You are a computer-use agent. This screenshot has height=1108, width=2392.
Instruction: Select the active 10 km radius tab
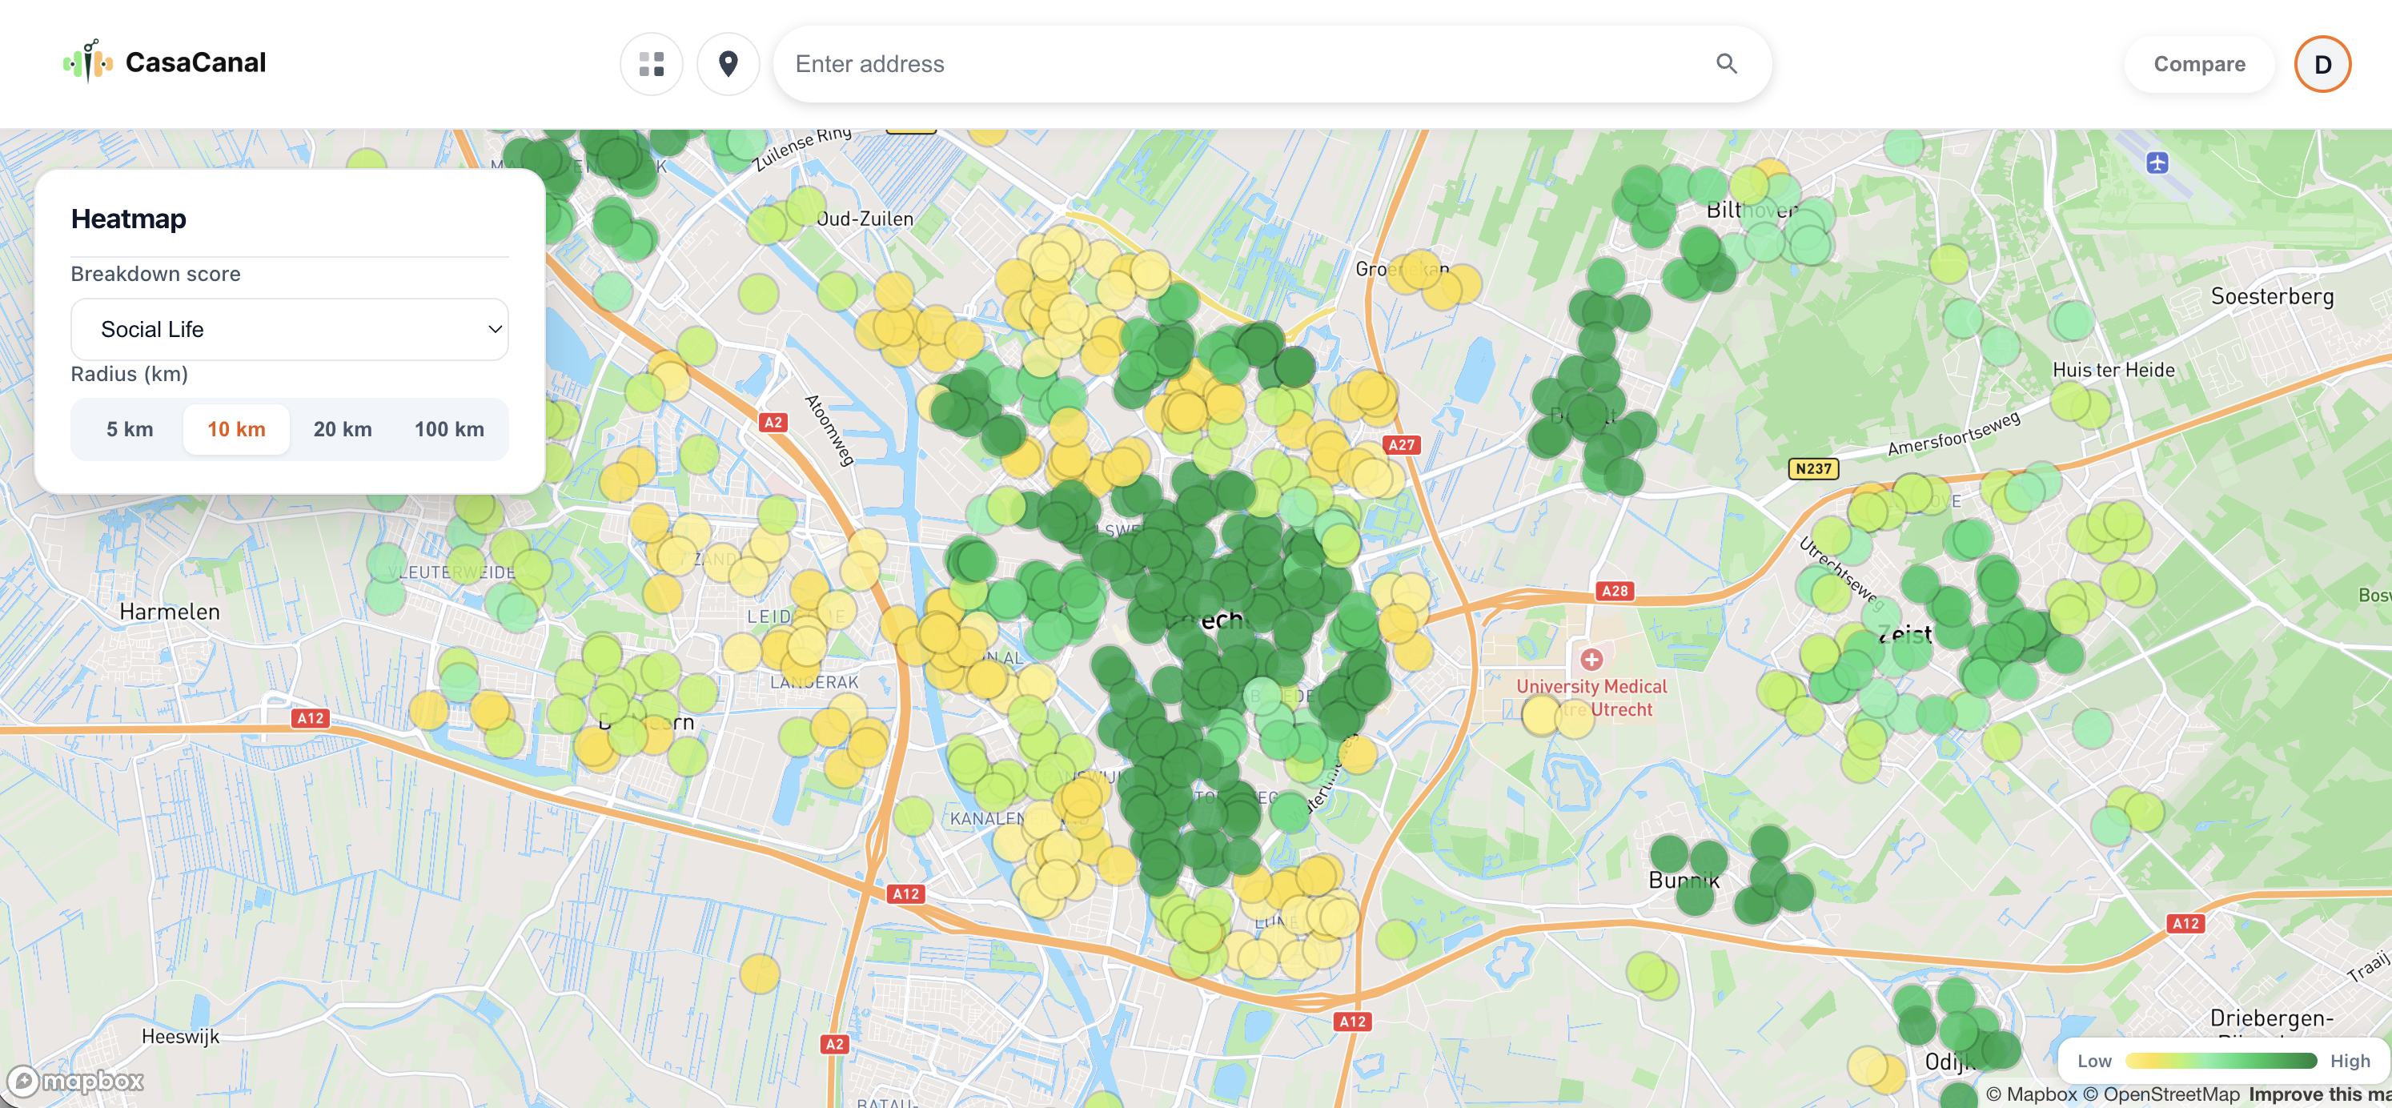(236, 429)
